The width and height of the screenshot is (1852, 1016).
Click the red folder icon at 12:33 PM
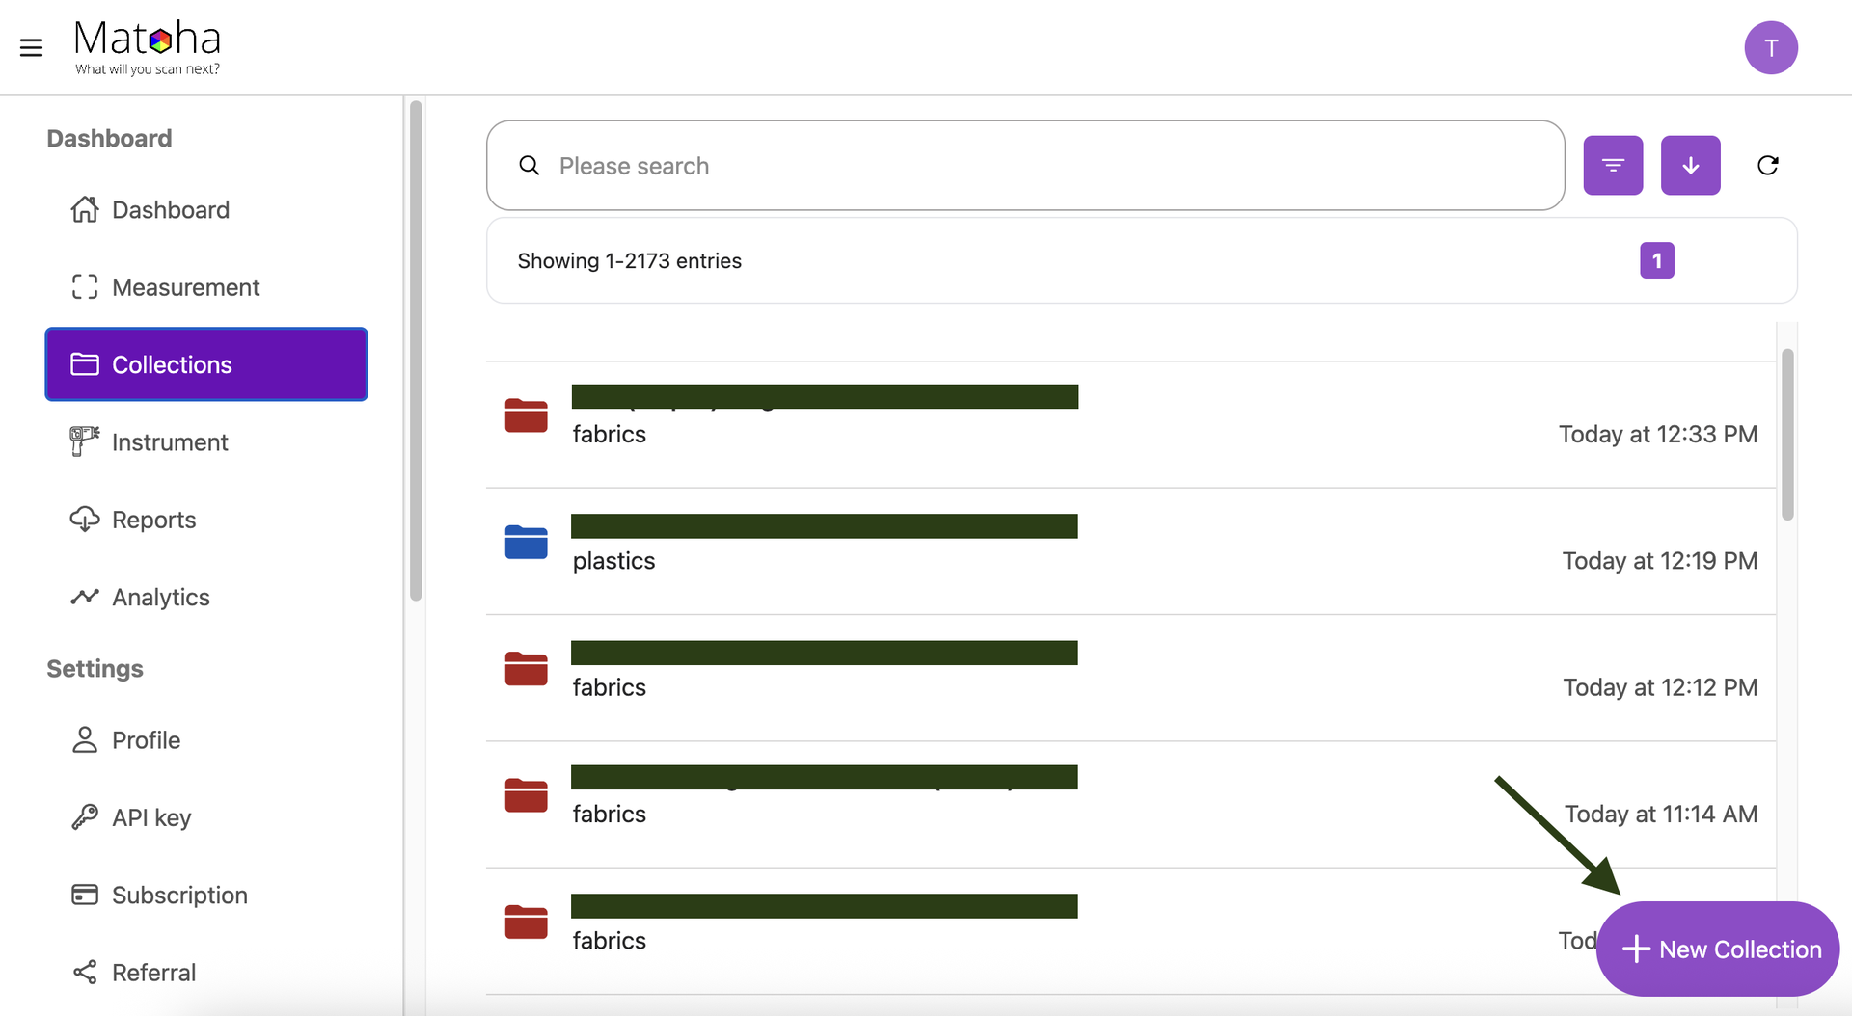(x=526, y=415)
